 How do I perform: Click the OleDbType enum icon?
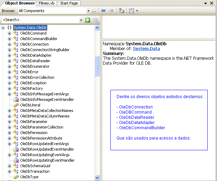point(16,177)
